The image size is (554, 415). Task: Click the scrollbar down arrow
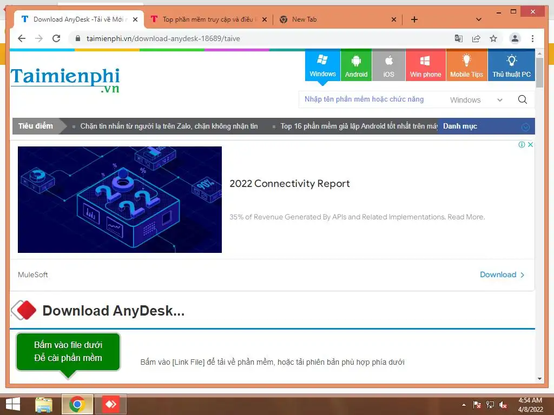pos(539,379)
